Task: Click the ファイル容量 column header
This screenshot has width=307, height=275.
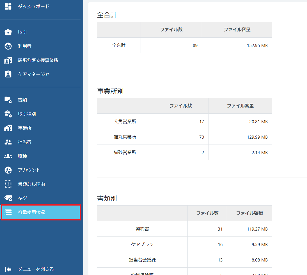Action: 240,106
